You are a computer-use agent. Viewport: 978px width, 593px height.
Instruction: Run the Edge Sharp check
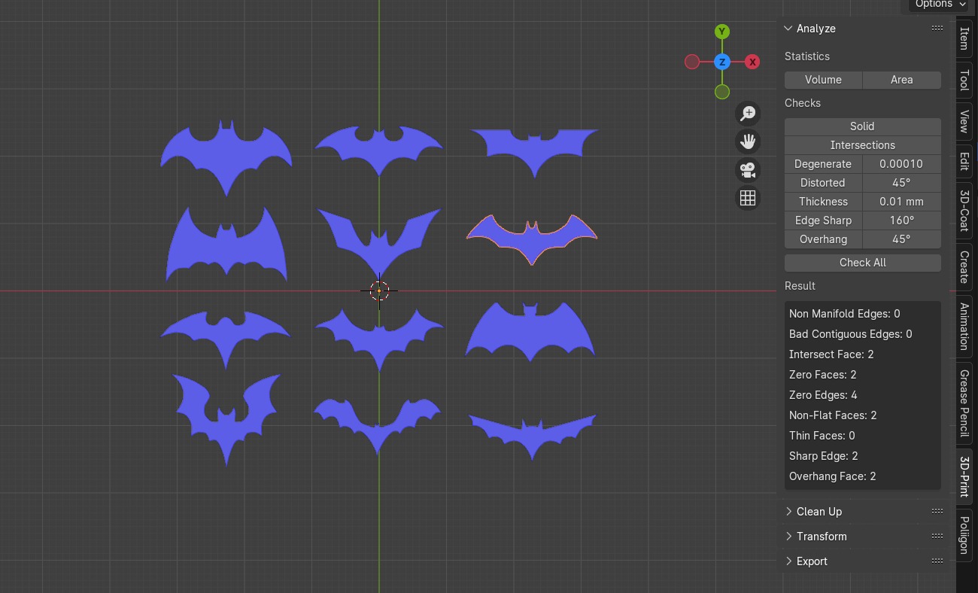coord(823,220)
